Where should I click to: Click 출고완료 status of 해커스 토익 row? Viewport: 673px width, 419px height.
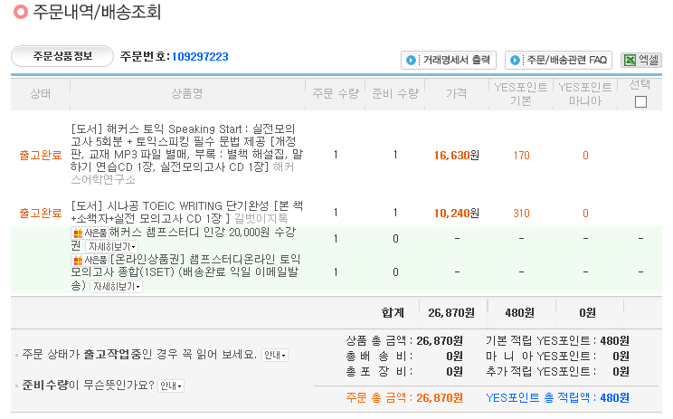(41, 156)
